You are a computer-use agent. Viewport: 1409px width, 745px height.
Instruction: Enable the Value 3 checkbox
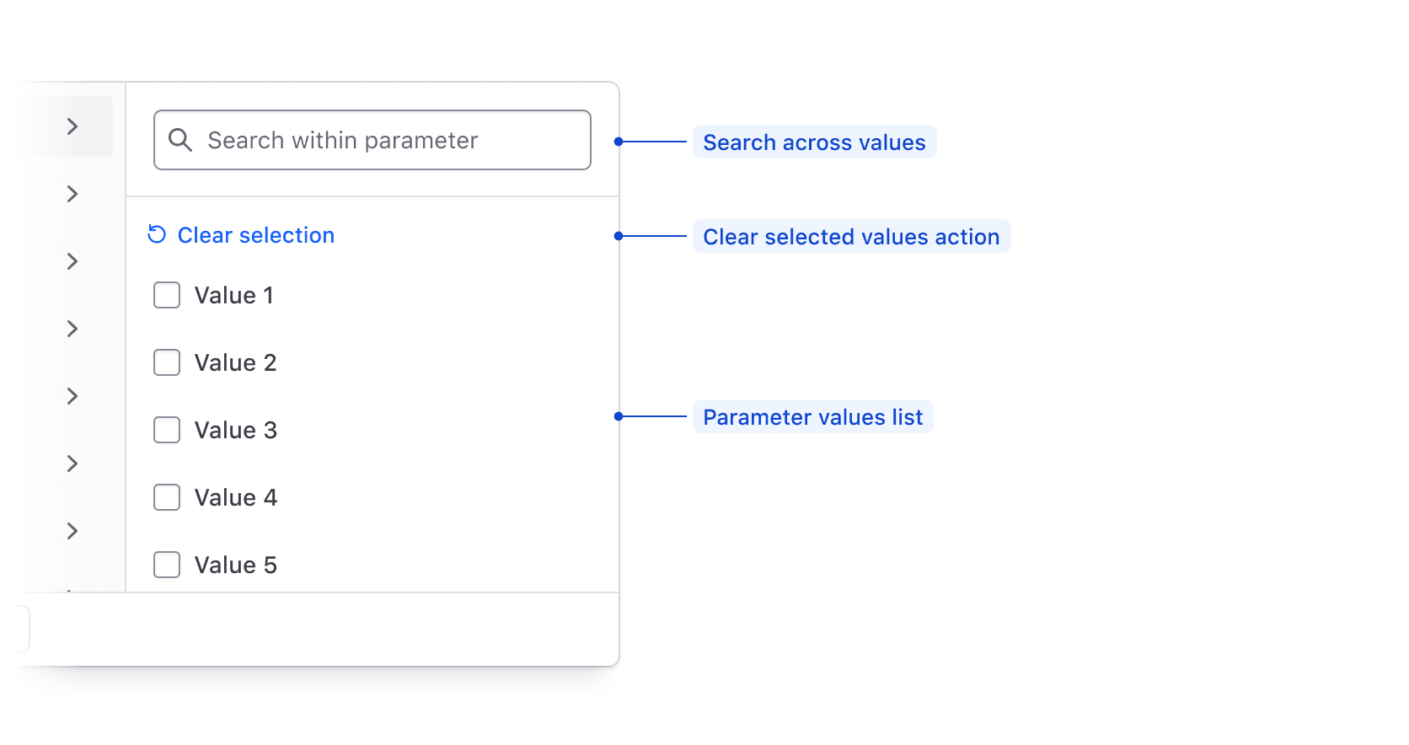pyautogui.click(x=167, y=431)
